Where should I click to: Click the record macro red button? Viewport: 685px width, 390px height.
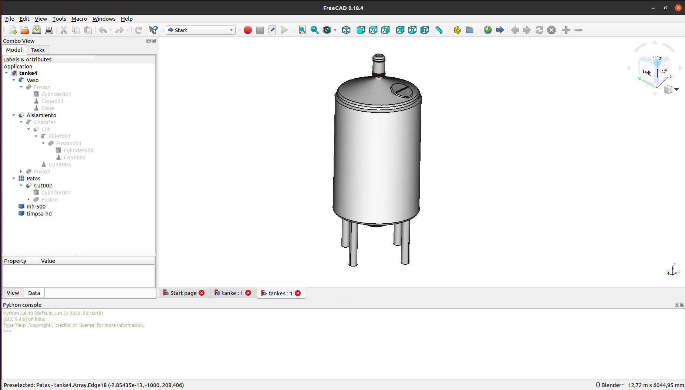[248, 30]
